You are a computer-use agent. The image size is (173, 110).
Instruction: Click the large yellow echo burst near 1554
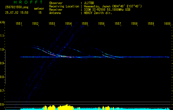65,107
